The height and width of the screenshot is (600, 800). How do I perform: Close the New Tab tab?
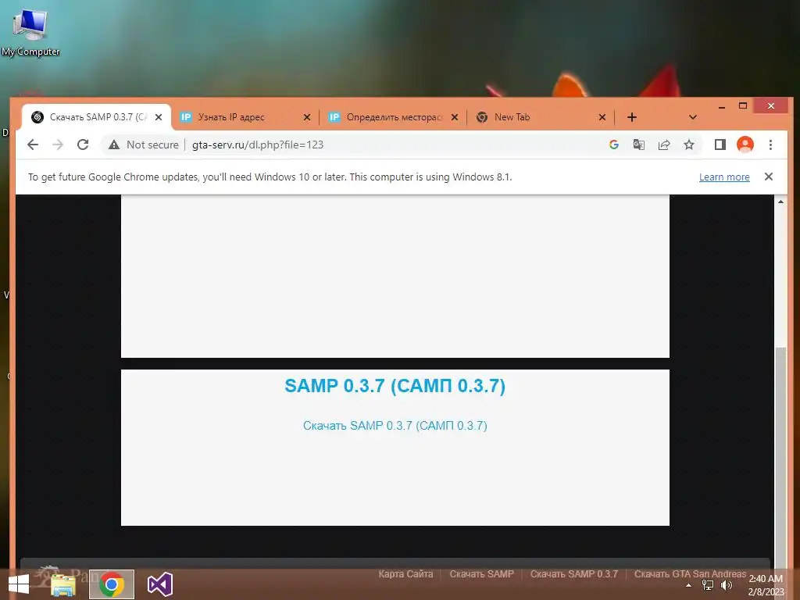(602, 117)
